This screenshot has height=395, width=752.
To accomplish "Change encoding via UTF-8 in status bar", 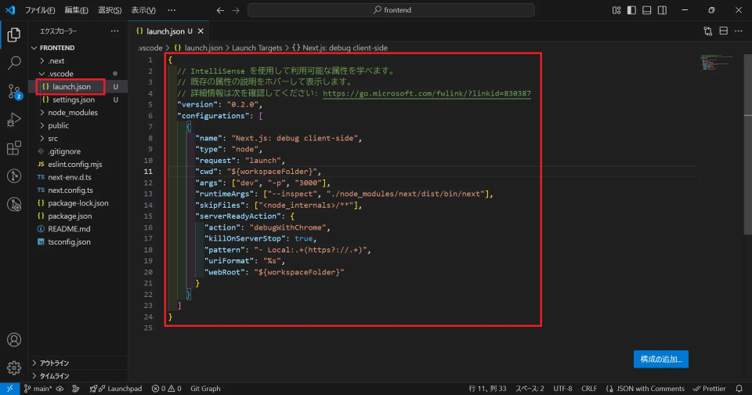I will coord(562,389).
